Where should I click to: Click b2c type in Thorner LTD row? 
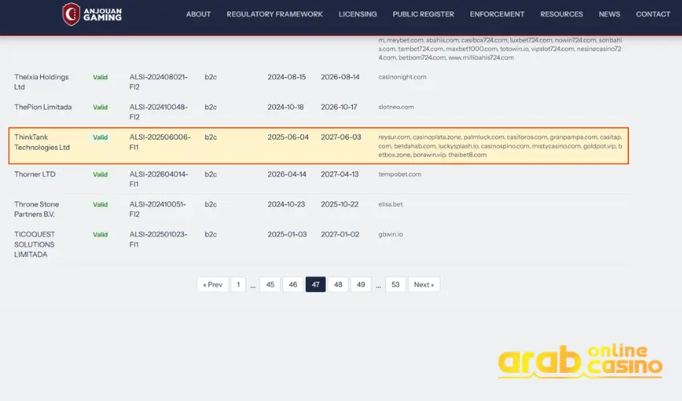tap(210, 174)
